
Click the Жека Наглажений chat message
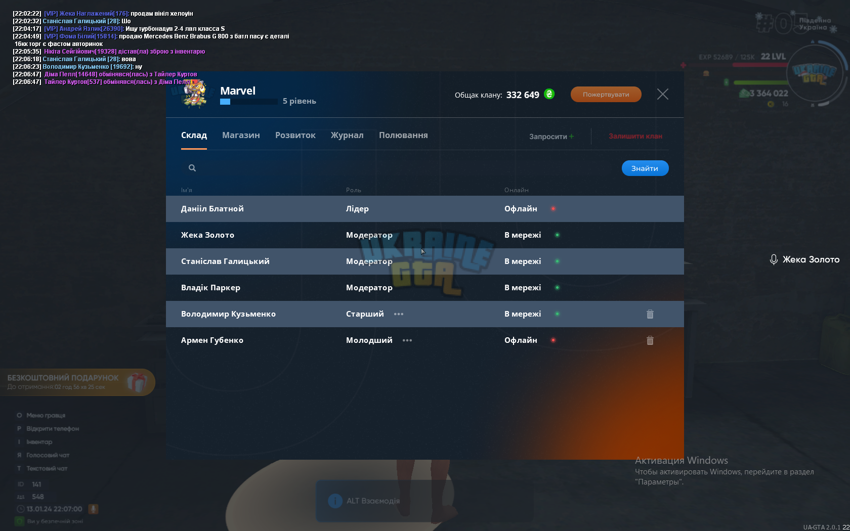point(103,14)
